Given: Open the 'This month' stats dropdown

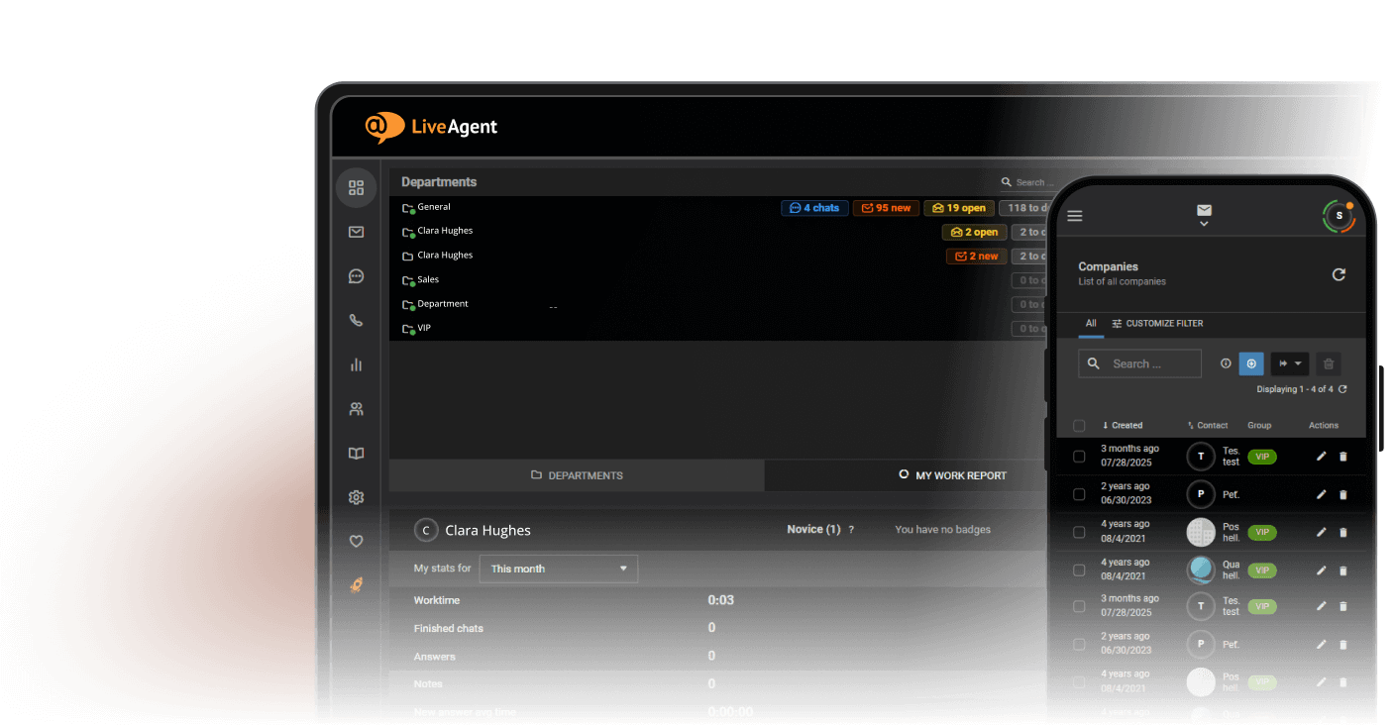Looking at the screenshot, I should (x=558, y=569).
